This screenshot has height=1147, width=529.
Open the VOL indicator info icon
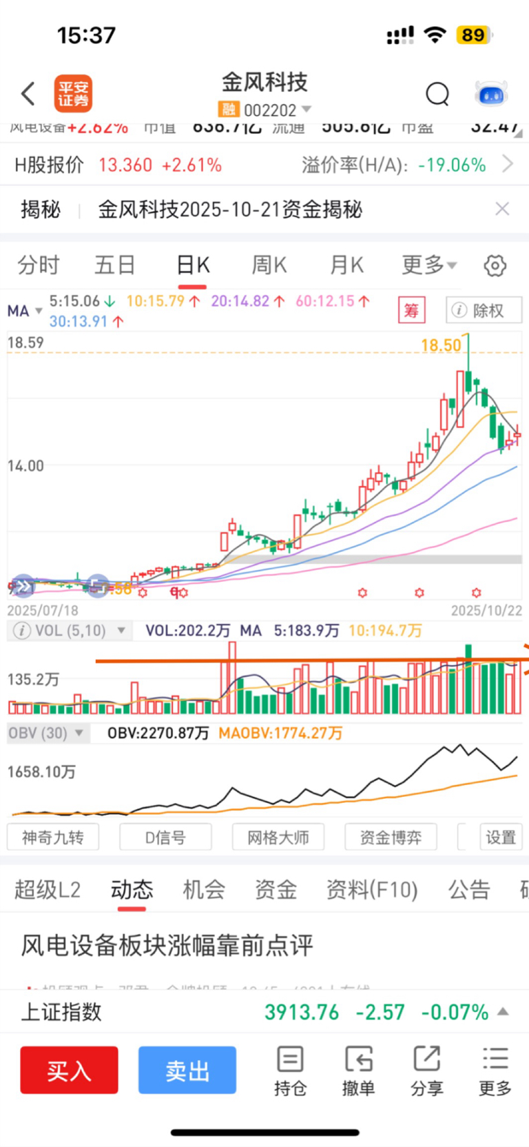pyautogui.click(x=22, y=631)
